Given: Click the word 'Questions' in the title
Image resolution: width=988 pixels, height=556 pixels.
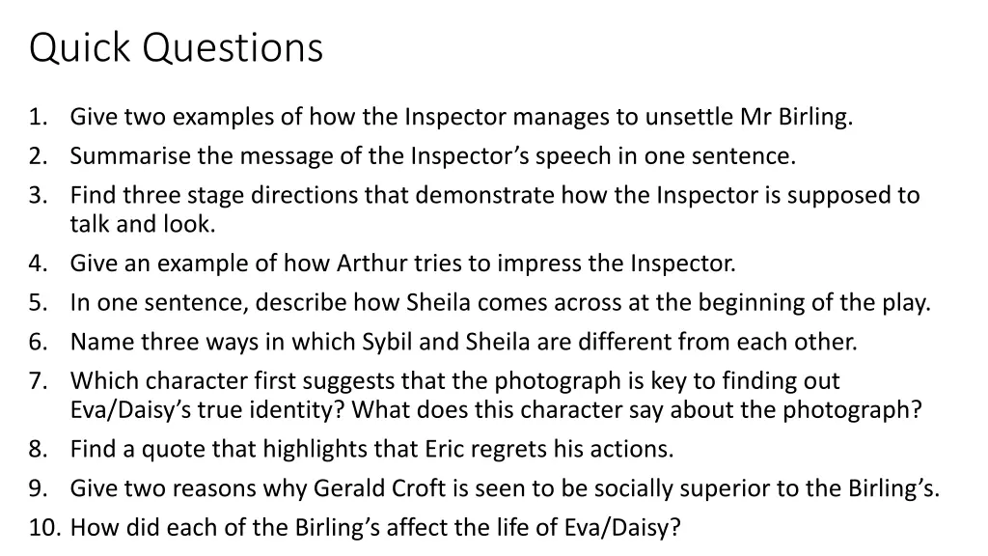Looking at the screenshot, I should pyautogui.click(x=233, y=48).
